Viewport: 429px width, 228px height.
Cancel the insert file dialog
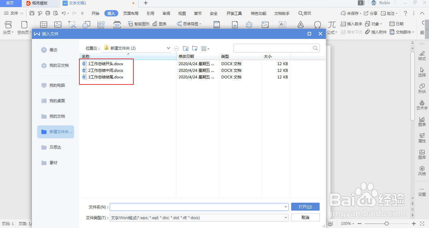pos(305,217)
